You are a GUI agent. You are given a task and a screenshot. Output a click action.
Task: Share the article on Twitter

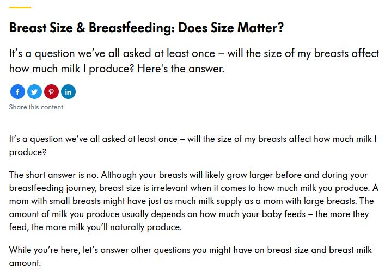coord(34,92)
